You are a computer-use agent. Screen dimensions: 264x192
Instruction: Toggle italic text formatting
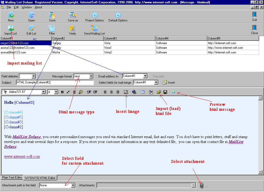click(x=68, y=92)
